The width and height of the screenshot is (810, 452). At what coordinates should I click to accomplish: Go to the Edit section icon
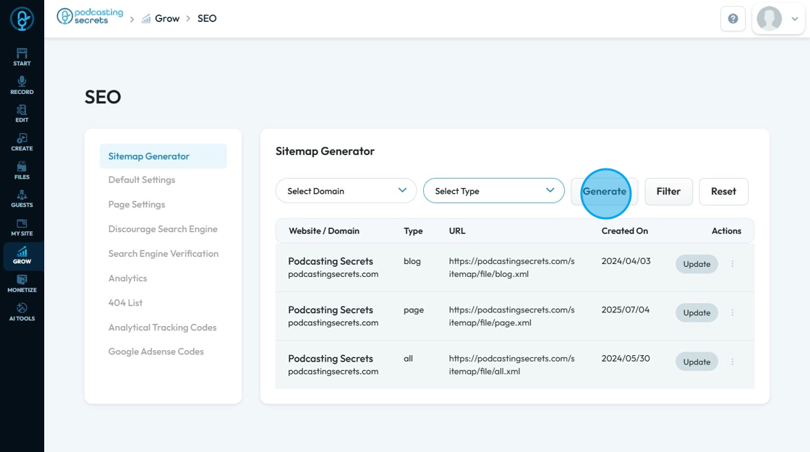[22, 114]
